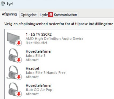
Task: Open the Kommunikation tab
Action: click(x=65, y=15)
